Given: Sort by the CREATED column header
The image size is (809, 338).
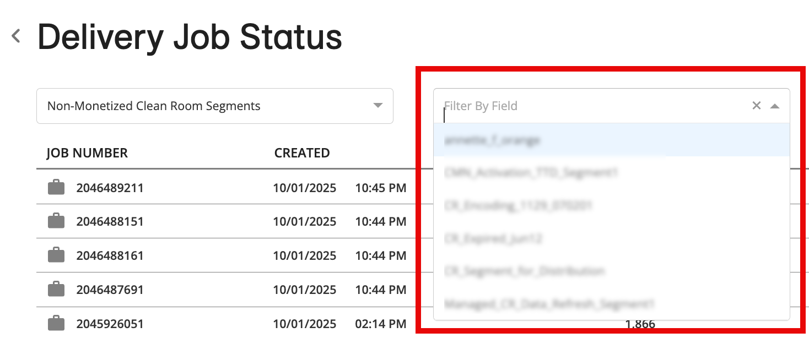Looking at the screenshot, I should (x=302, y=153).
